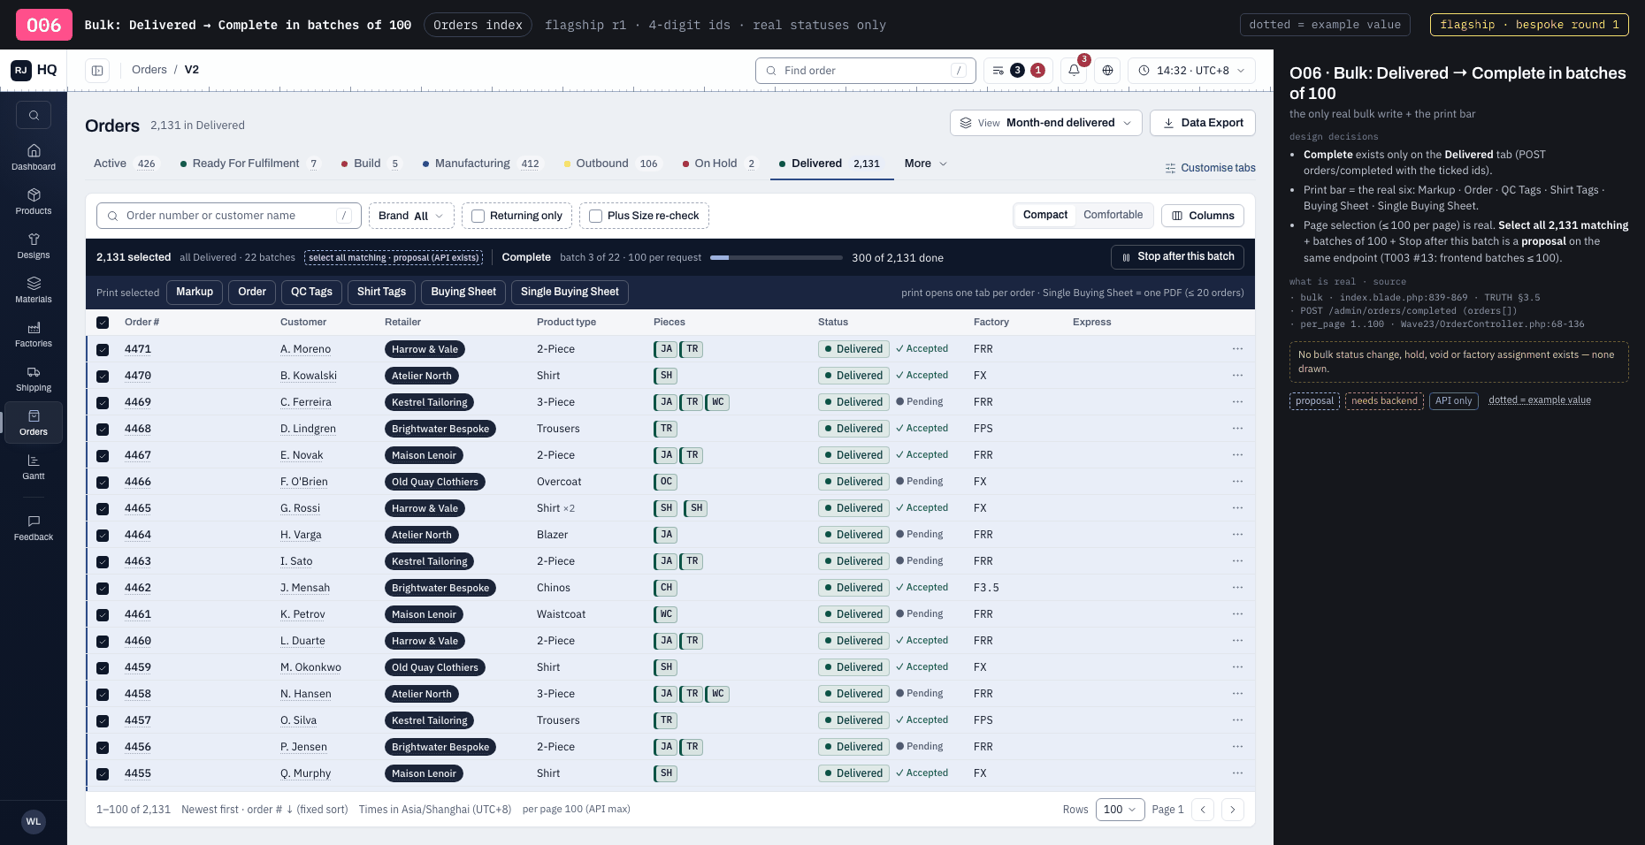Open Factories in the sidebar
The height and width of the screenshot is (845, 1645).
pyautogui.click(x=34, y=334)
